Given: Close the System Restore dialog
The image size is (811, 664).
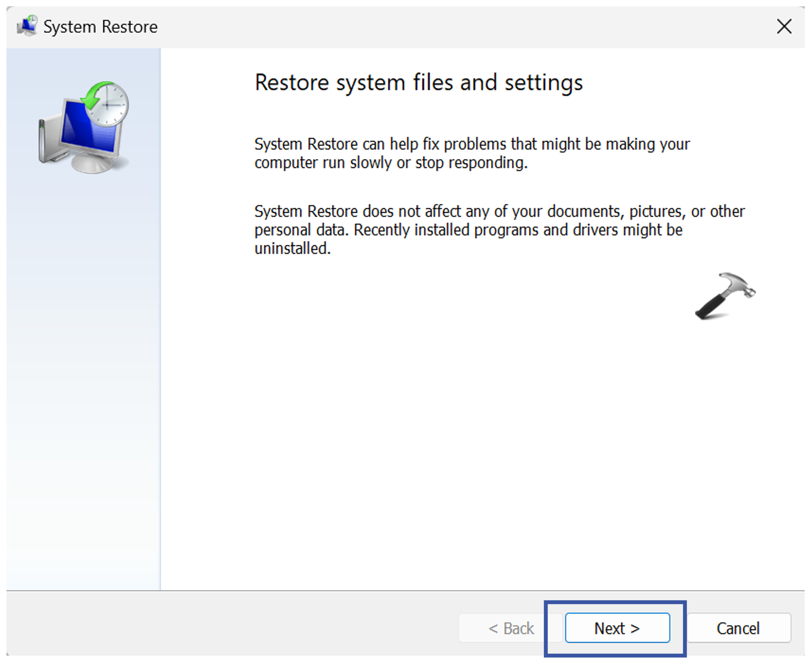Looking at the screenshot, I should (784, 27).
